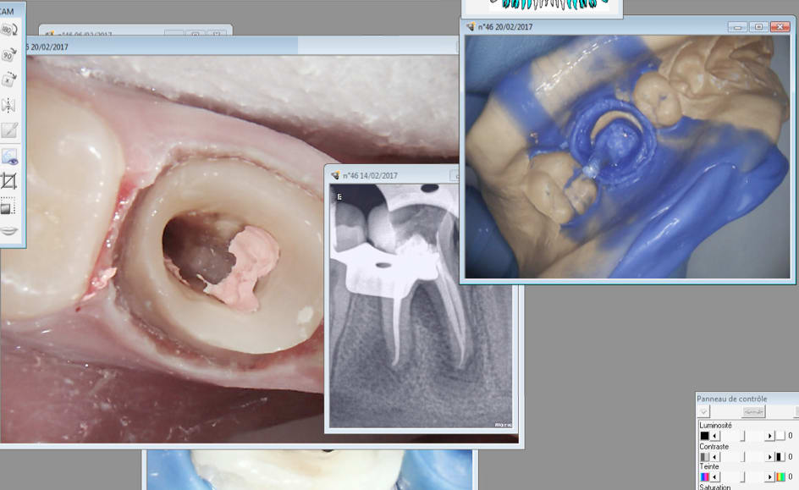The width and height of the screenshot is (799, 490).
Task: Flip the image horizontally with mirror tool
Action: (x=9, y=105)
